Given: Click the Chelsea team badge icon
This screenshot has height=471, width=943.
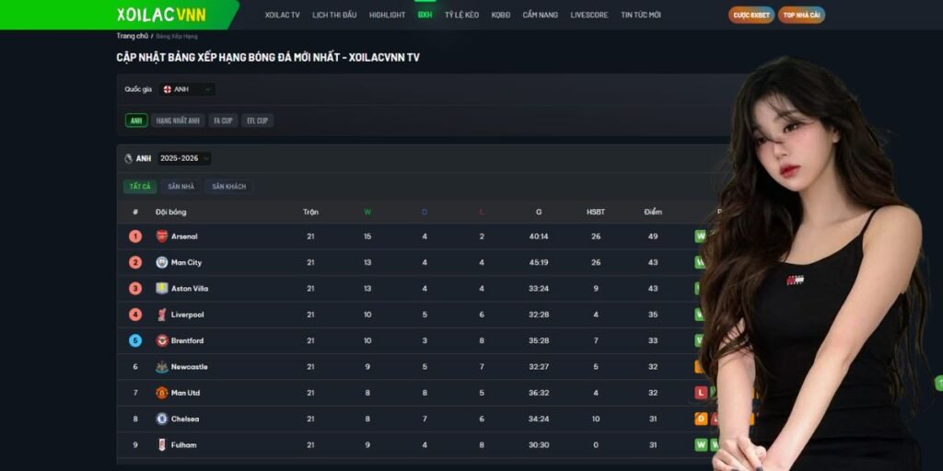Looking at the screenshot, I should [x=162, y=419].
